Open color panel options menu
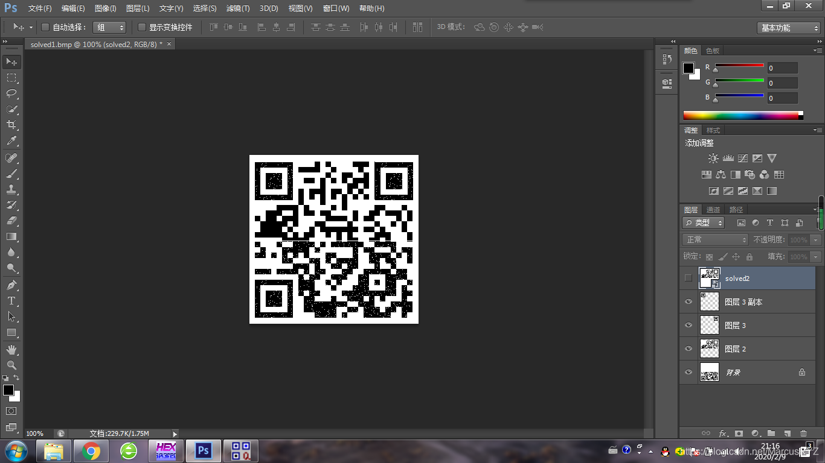 pyautogui.click(x=818, y=51)
